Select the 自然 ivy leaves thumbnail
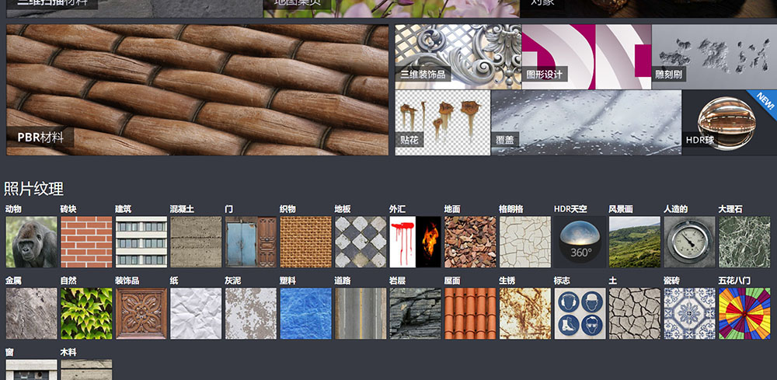777x380 pixels. click(86, 314)
